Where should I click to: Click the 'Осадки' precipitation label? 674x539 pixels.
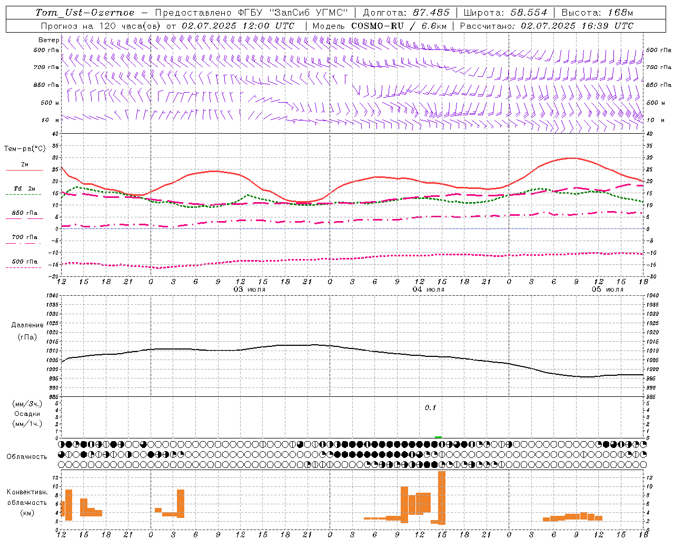point(27,414)
